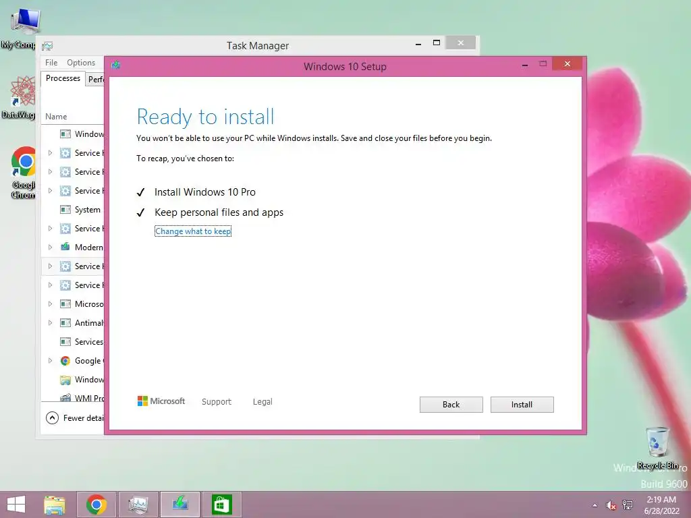Click the Task Manager title bar icon
Image resolution: width=691 pixels, height=518 pixels.
[x=48, y=46]
